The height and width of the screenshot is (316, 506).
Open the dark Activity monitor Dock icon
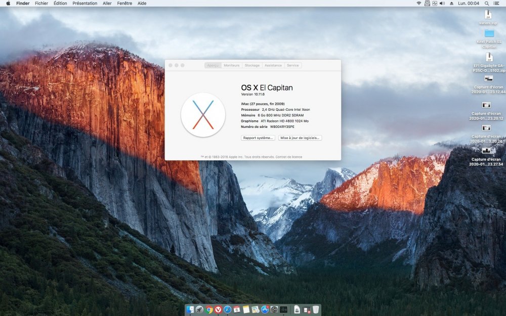[x=284, y=309]
